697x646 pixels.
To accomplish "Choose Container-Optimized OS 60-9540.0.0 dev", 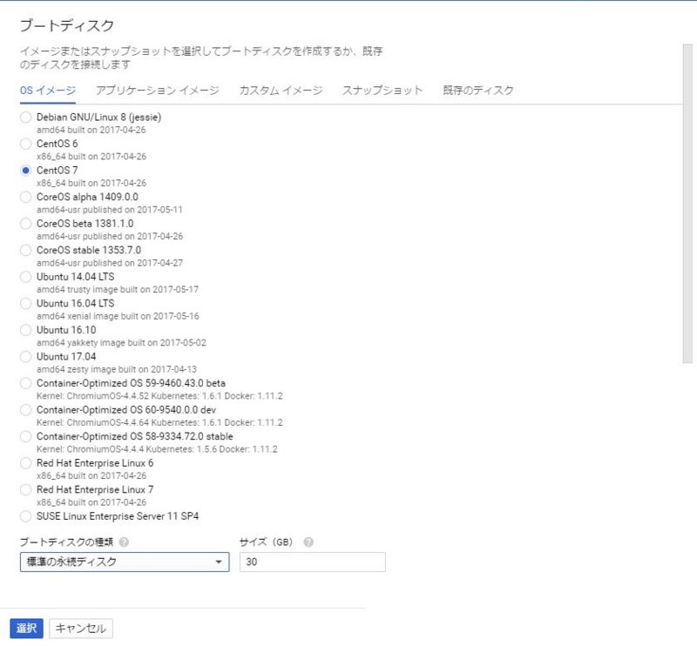I will [x=26, y=410].
